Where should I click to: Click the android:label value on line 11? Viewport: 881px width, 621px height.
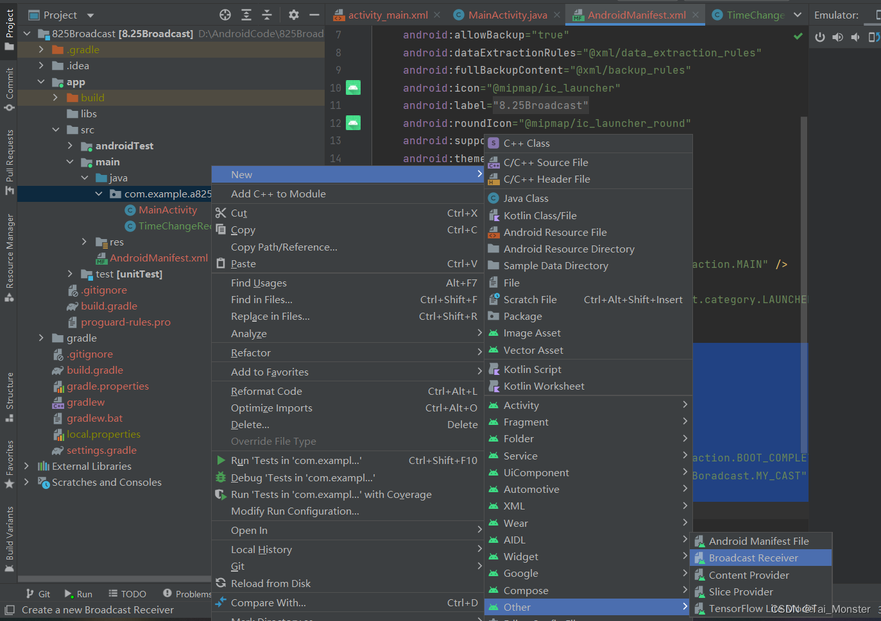(541, 106)
